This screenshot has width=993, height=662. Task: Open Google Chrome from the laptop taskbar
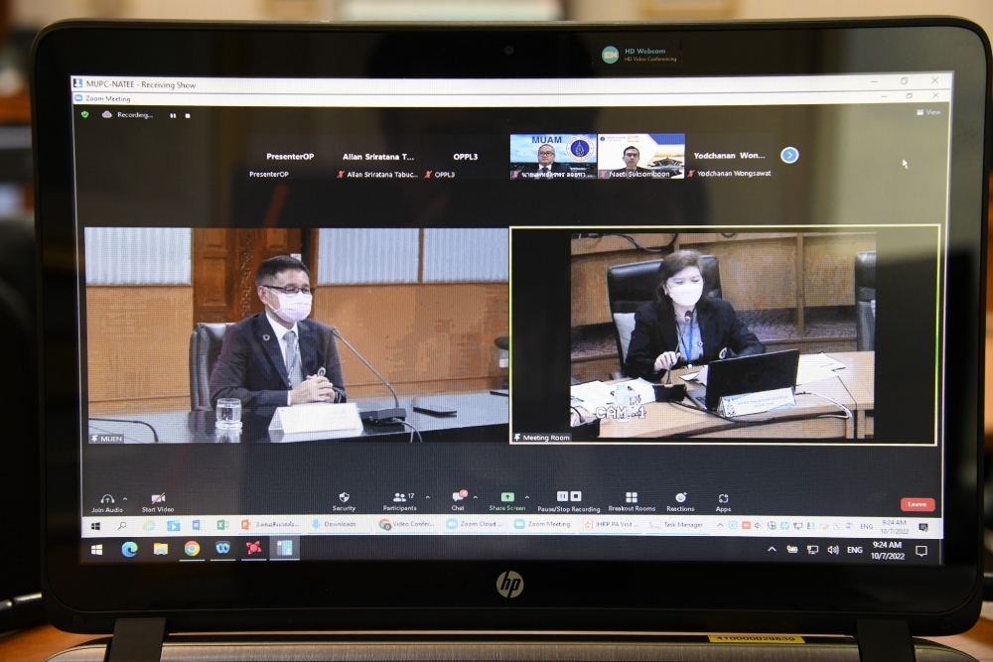click(x=192, y=549)
